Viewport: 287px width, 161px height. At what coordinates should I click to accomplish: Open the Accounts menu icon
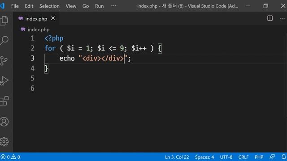point(4,122)
